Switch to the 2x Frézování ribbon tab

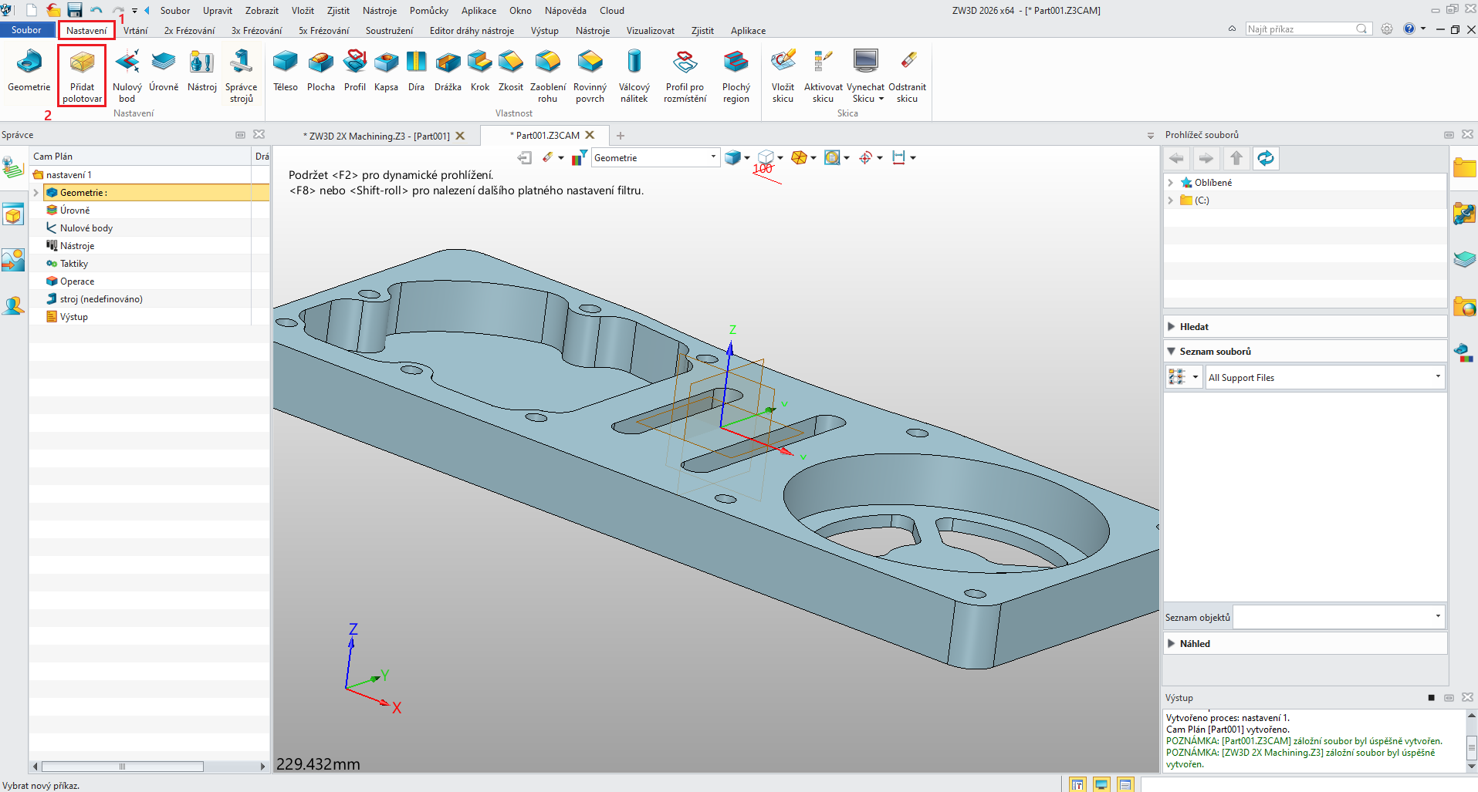pyautogui.click(x=190, y=31)
